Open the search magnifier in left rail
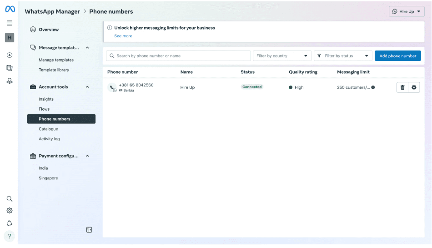The image size is (432, 248). (10, 199)
